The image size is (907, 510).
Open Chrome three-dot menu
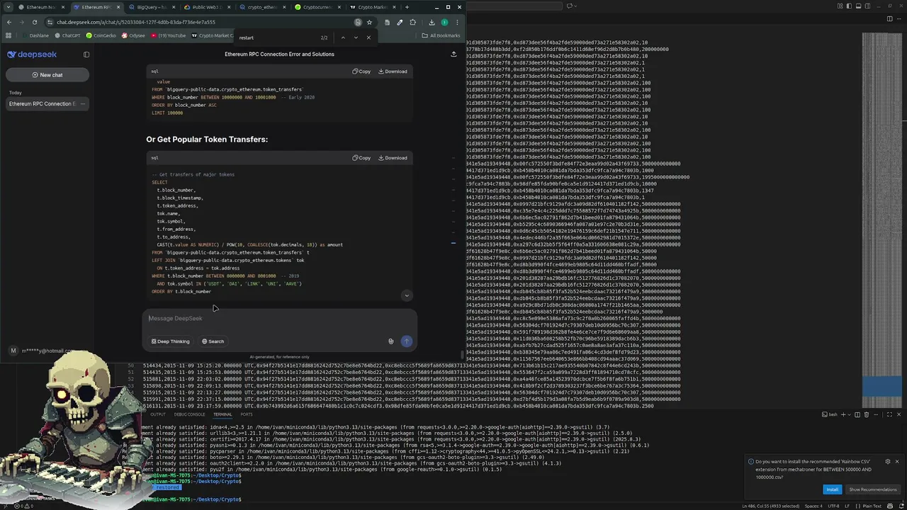[x=457, y=23]
